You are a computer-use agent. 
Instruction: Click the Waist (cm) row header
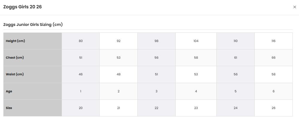[33, 74]
